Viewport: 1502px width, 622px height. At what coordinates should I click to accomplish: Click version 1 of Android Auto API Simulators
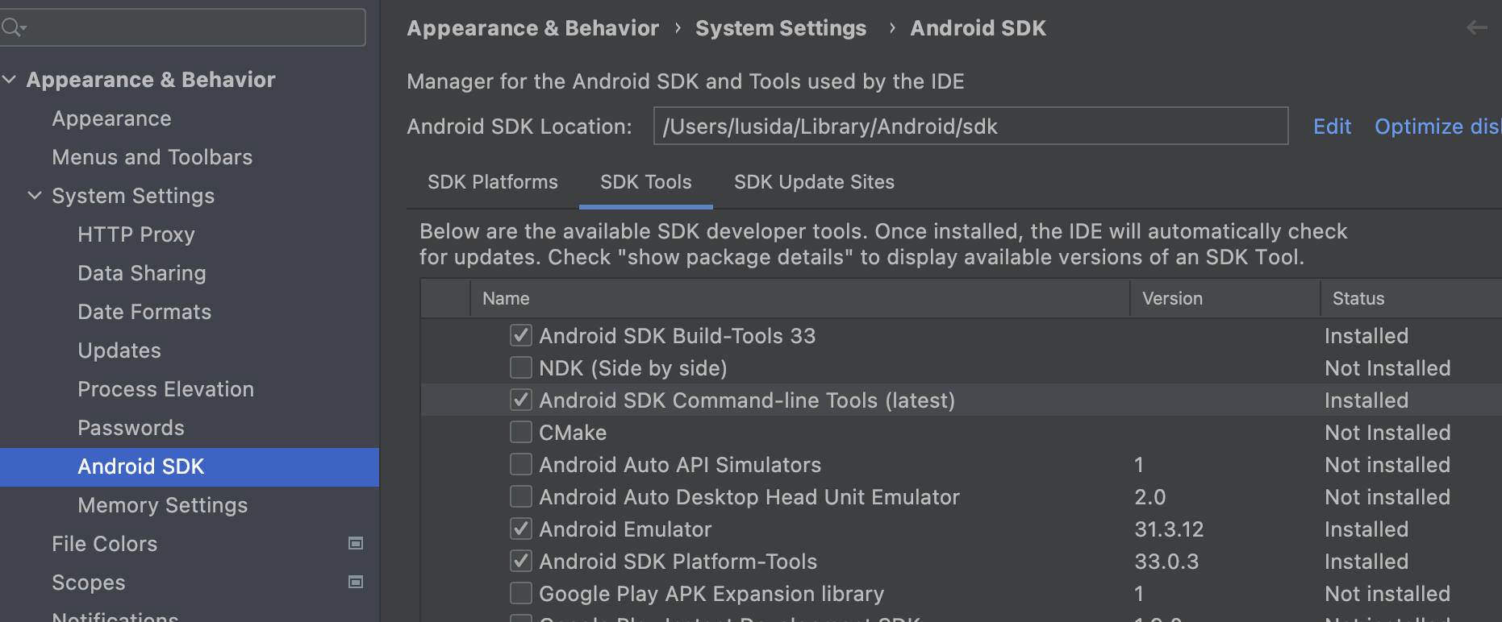(1139, 465)
